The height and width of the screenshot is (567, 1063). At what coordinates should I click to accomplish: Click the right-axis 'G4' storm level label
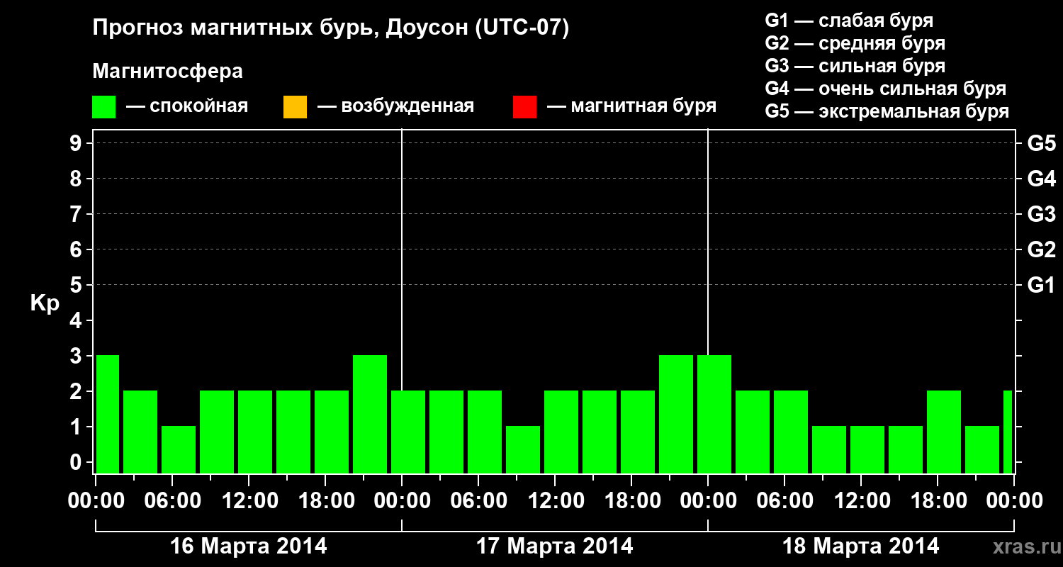tap(1041, 179)
